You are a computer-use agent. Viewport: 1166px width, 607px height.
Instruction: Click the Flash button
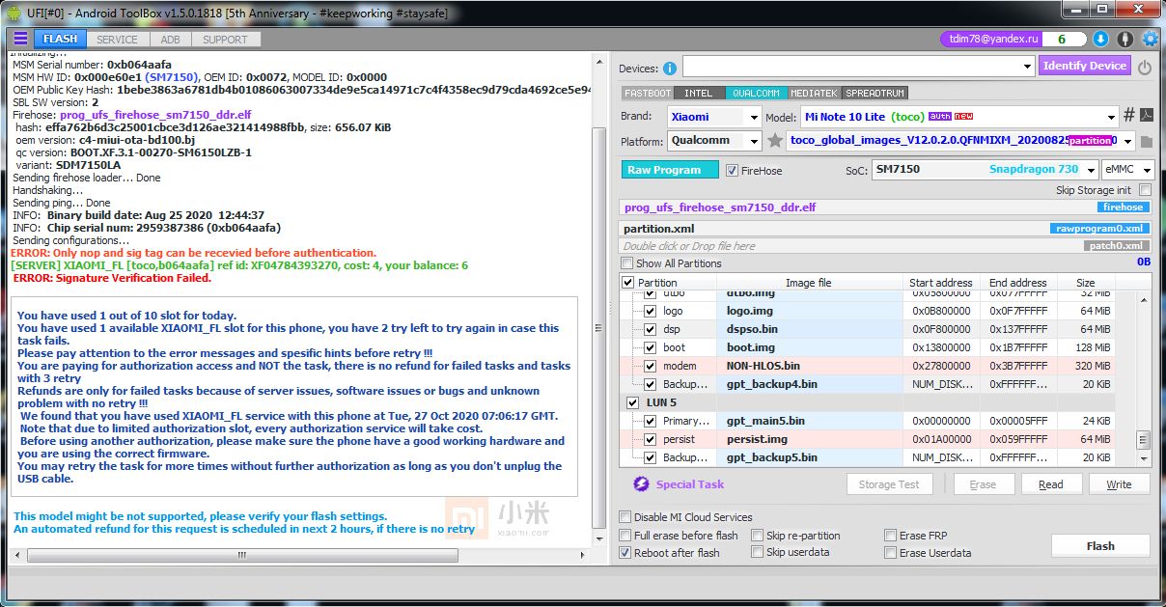[x=1100, y=546]
